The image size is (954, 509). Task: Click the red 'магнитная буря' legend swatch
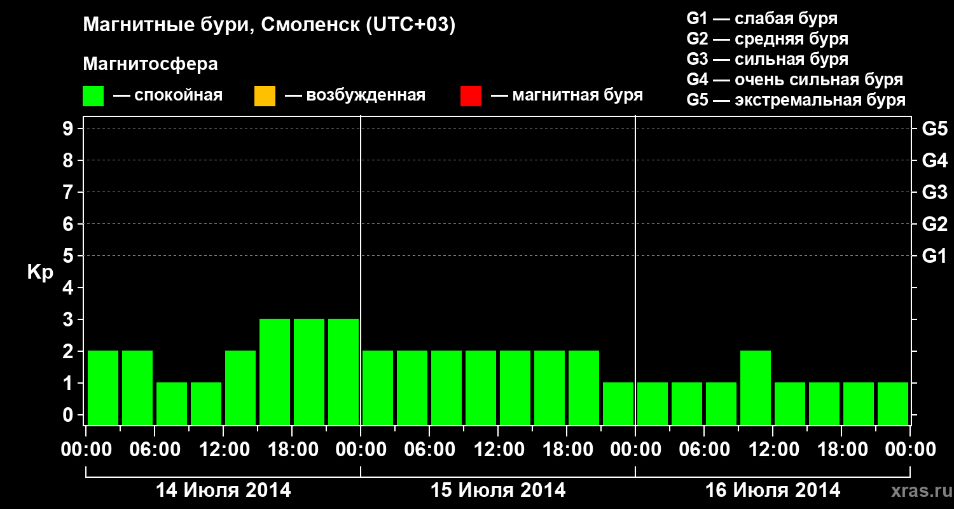coord(471,96)
